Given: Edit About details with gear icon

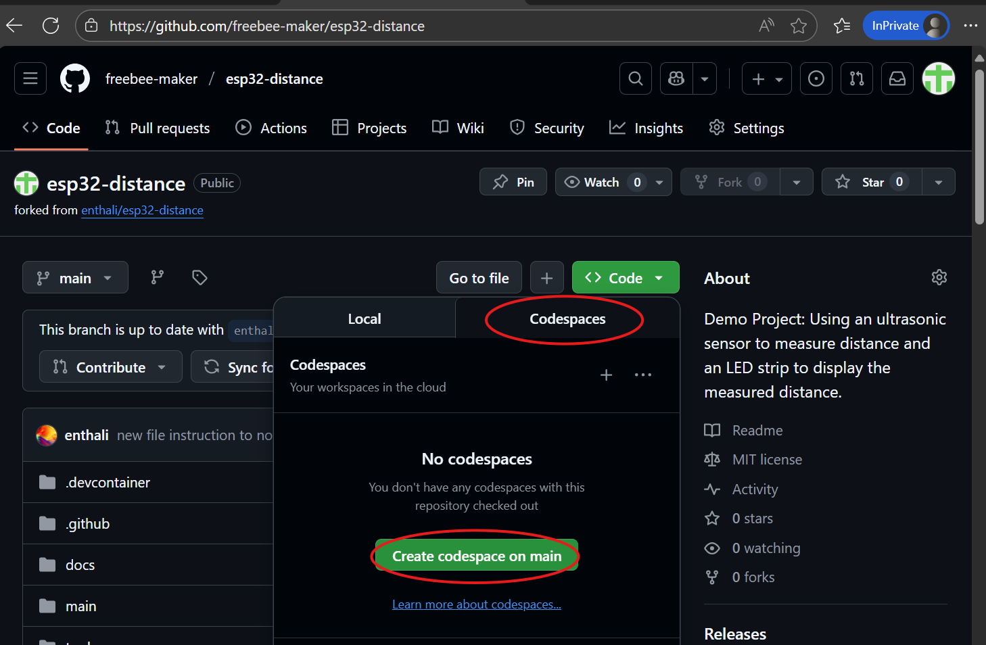Looking at the screenshot, I should coord(939,277).
